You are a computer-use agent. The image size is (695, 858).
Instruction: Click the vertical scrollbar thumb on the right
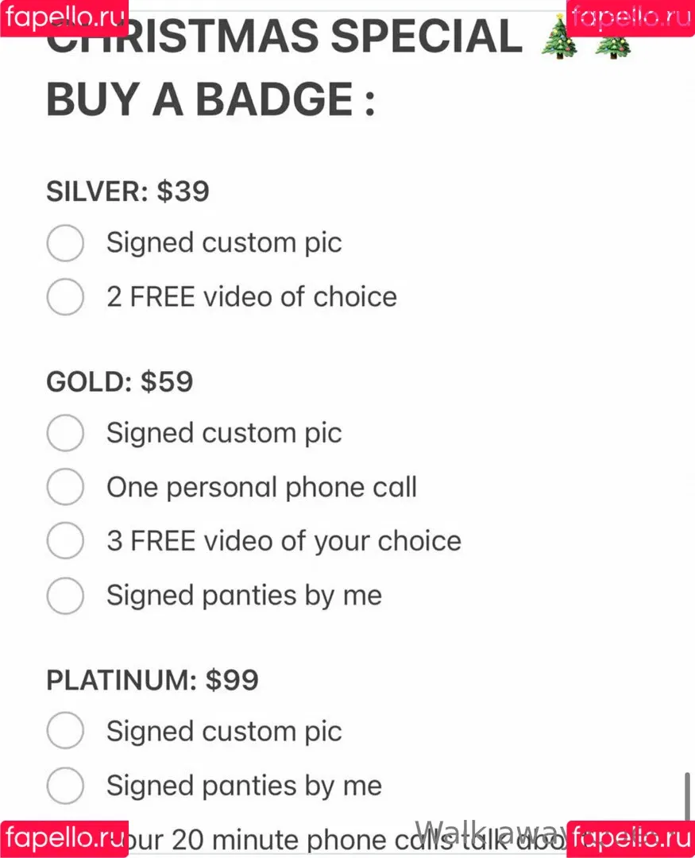(x=687, y=796)
